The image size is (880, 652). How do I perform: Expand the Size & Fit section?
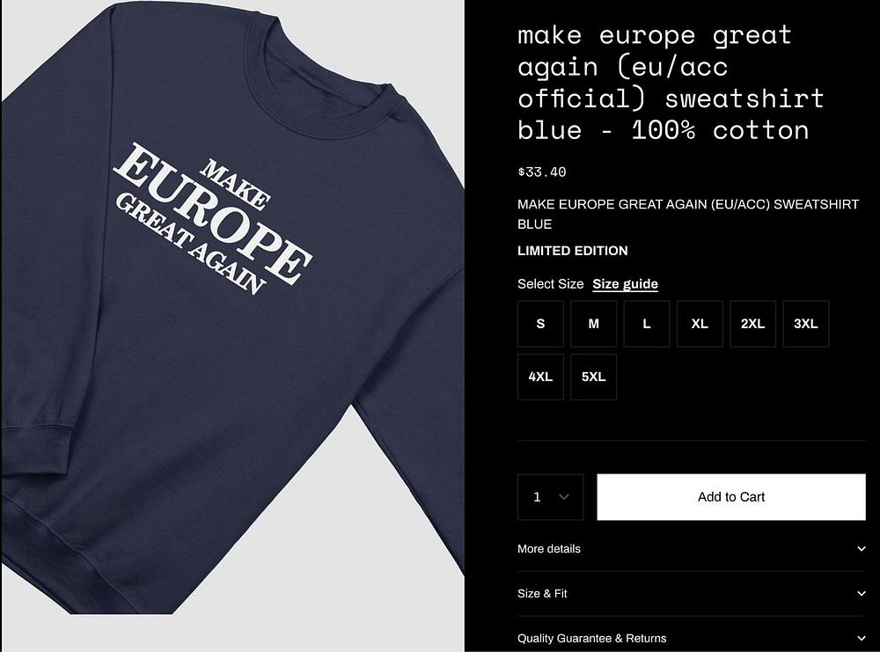692,594
